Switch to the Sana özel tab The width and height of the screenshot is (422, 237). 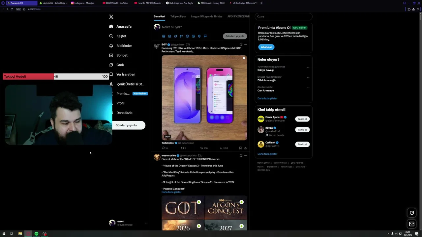click(159, 16)
